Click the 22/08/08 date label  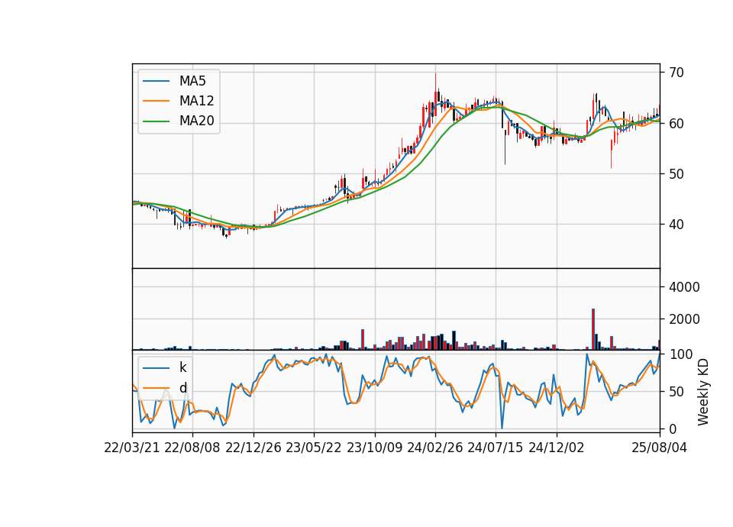192,448
